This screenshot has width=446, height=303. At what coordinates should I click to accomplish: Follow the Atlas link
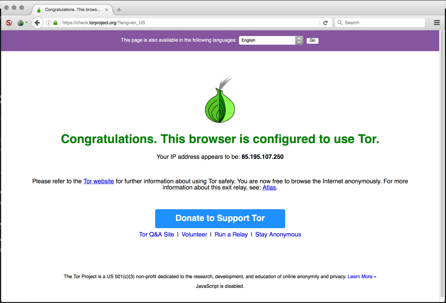(269, 188)
